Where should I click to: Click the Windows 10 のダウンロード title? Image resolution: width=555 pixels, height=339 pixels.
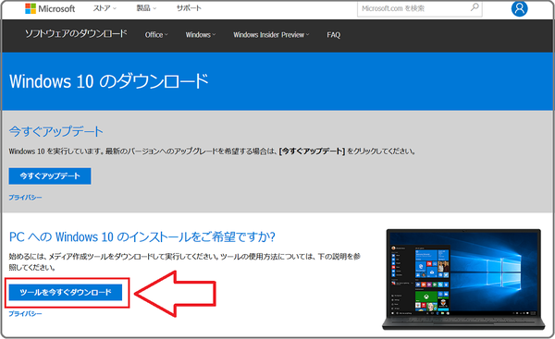coord(109,81)
